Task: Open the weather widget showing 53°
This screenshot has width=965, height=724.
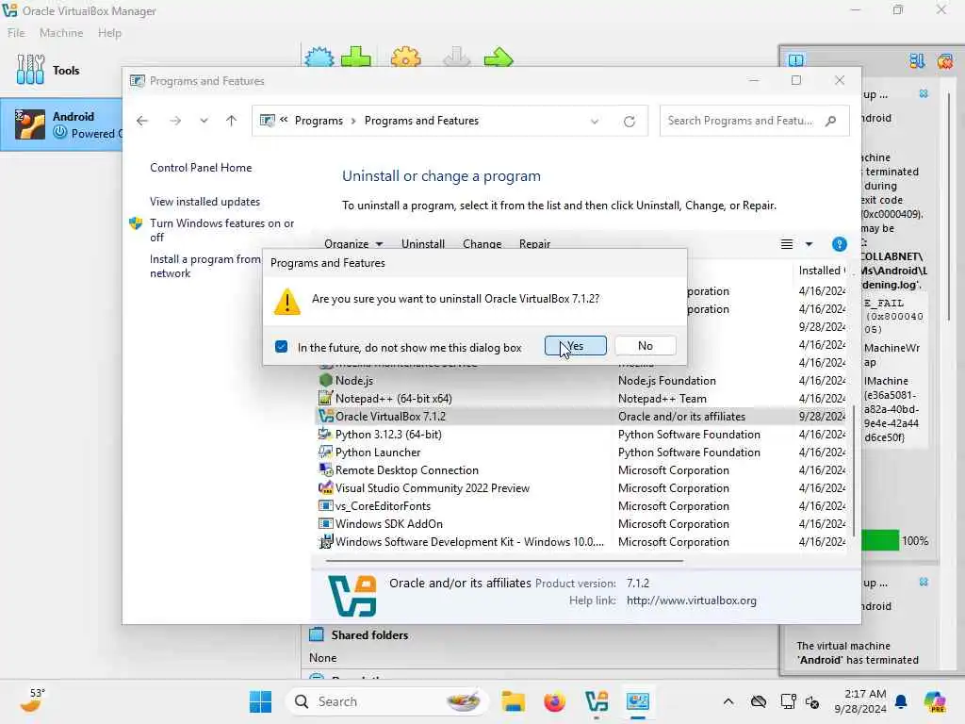Action: pyautogui.click(x=32, y=700)
